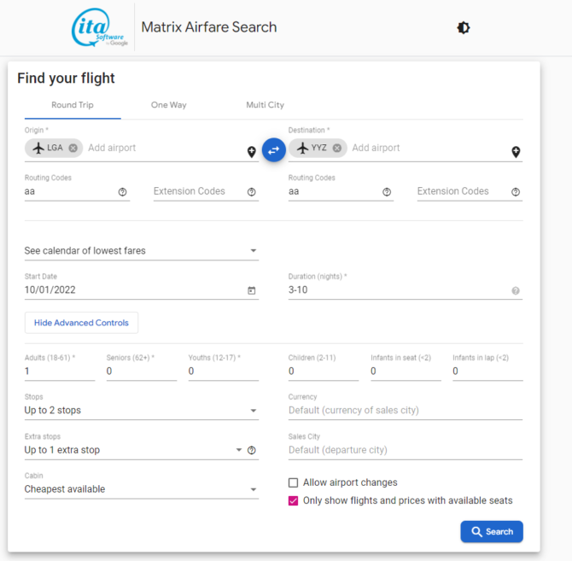The height and width of the screenshot is (561, 572).
Task: Open help for destination Extension Codes
Action: (x=516, y=192)
